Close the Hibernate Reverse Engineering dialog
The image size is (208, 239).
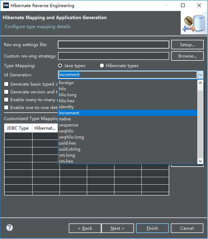tap(199, 5)
